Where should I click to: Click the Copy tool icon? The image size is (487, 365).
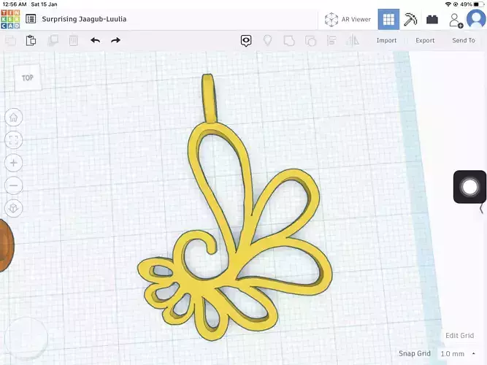[10, 40]
